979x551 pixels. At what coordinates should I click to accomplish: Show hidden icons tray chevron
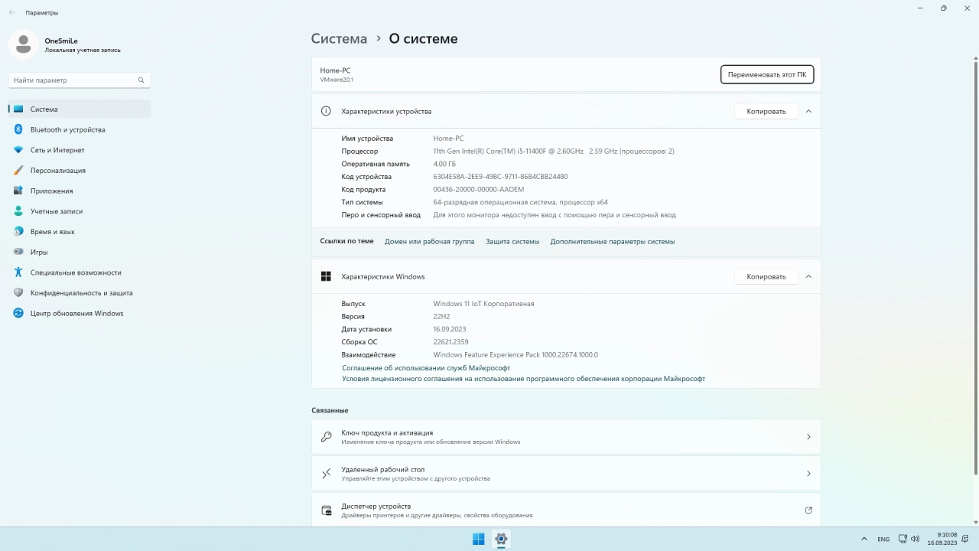tap(864, 539)
